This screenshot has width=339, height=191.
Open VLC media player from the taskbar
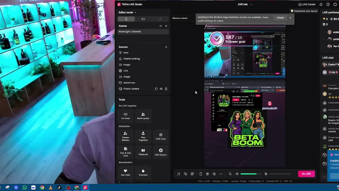point(51,188)
